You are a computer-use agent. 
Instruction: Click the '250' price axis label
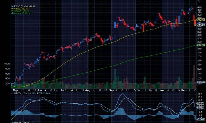click(x=199, y=57)
